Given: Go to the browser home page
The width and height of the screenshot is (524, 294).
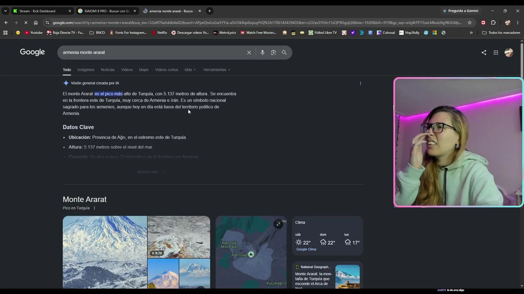Looking at the screenshot, I should 36,23.
